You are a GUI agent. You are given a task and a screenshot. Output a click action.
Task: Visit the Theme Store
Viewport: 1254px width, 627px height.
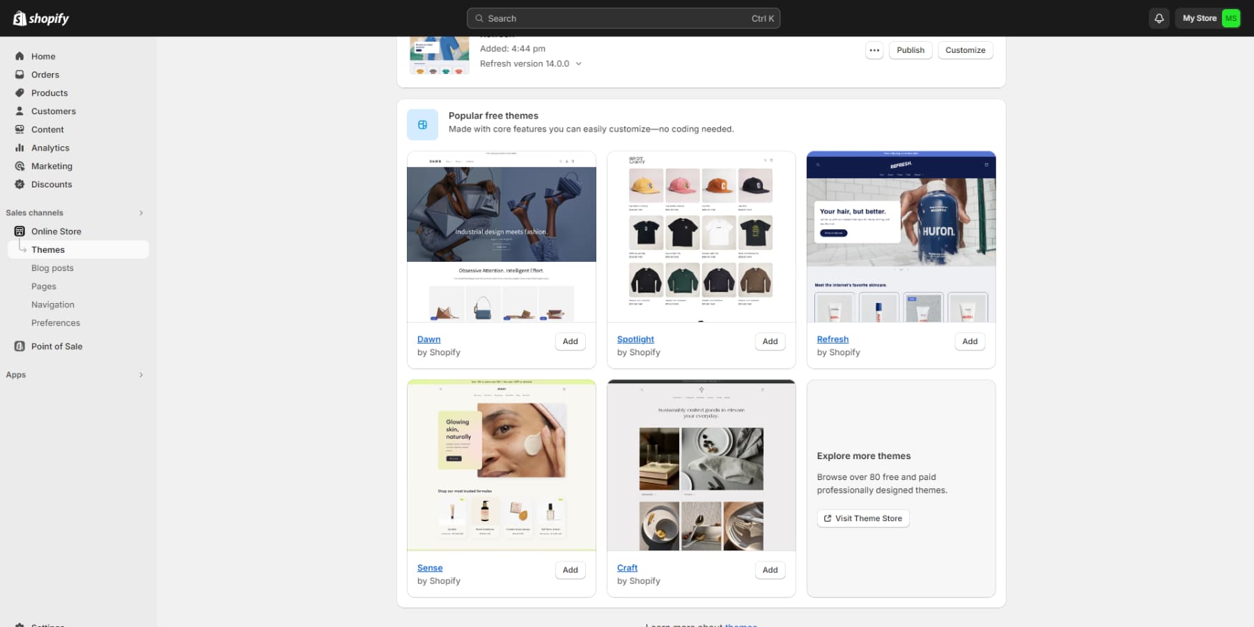tap(862, 518)
